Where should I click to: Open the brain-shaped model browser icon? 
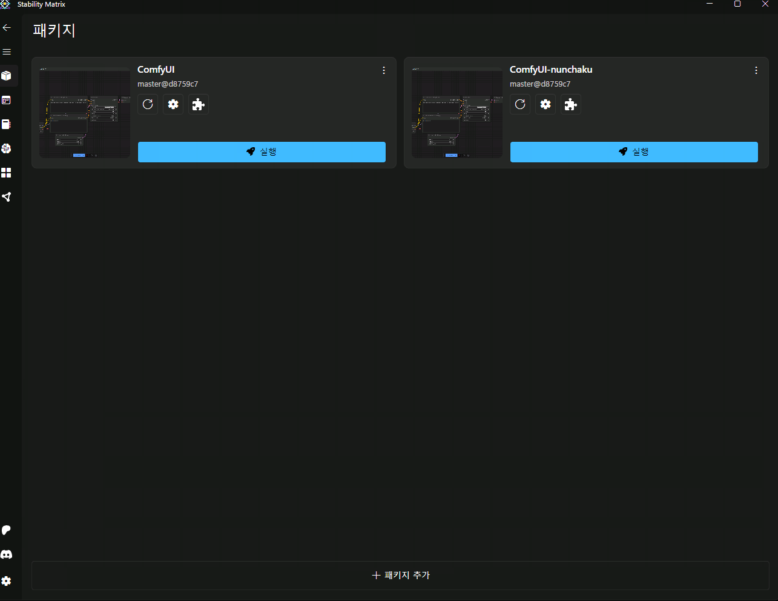[7, 148]
